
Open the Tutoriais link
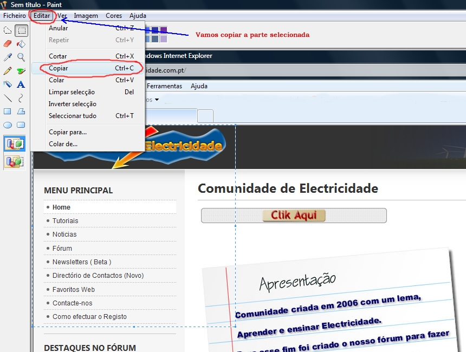coord(66,221)
